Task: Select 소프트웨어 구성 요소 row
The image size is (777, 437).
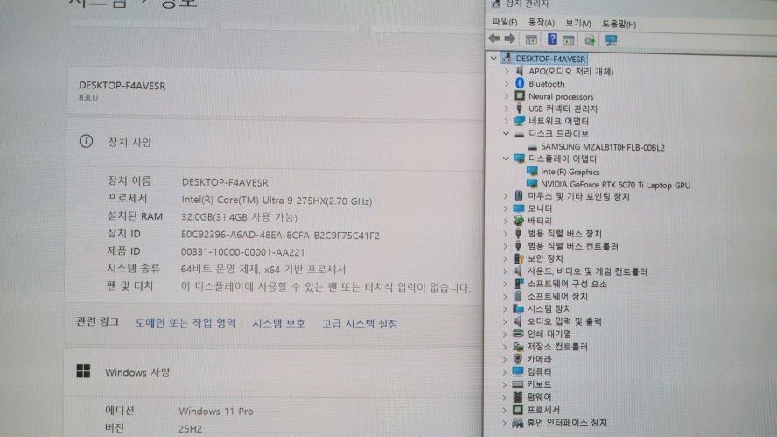Action: click(x=567, y=284)
